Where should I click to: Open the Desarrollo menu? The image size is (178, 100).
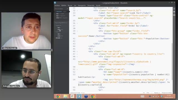91,6
